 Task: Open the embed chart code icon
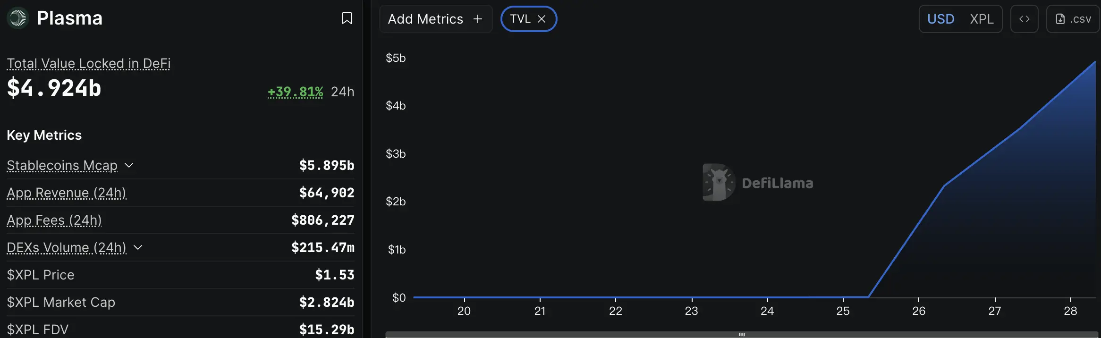tap(1024, 19)
